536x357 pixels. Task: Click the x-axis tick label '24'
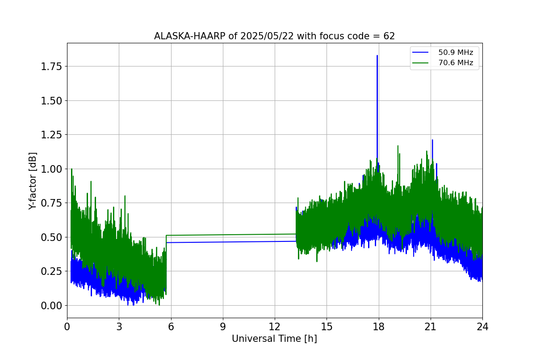(x=482, y=326)
